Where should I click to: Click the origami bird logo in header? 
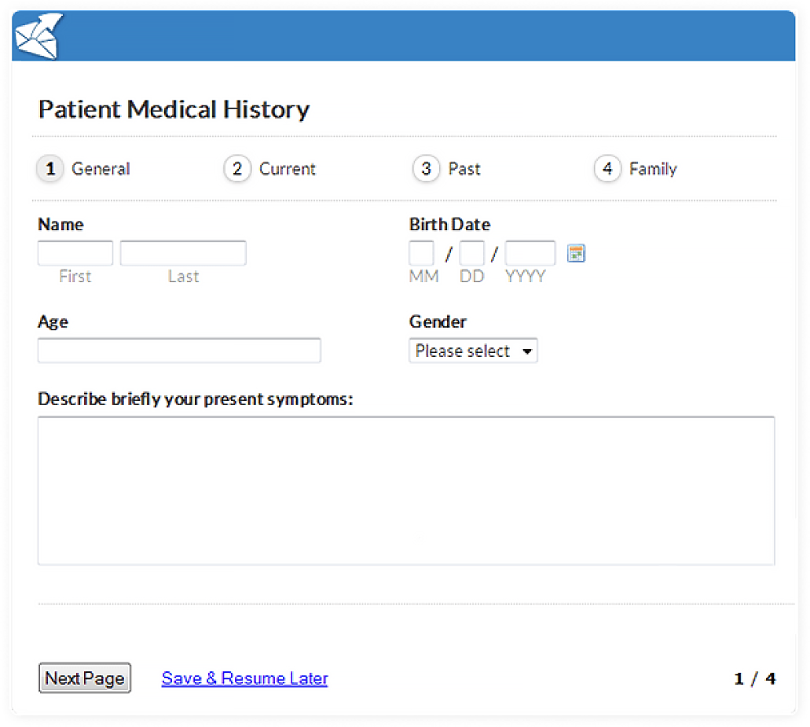click(38, 35)
